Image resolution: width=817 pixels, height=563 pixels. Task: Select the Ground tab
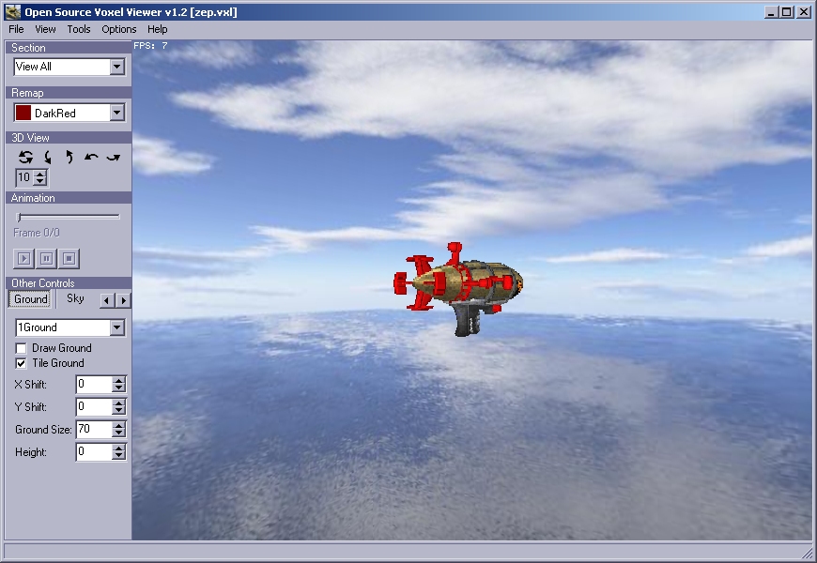pos(30,299)
